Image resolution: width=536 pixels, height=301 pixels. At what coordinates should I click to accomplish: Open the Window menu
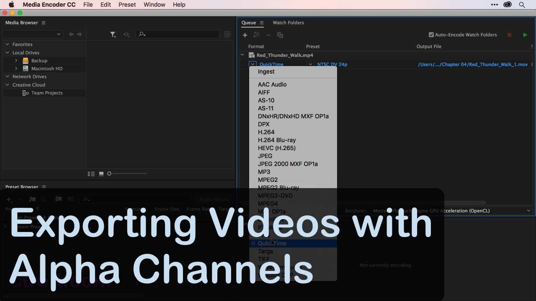click(x=155, y=5)
